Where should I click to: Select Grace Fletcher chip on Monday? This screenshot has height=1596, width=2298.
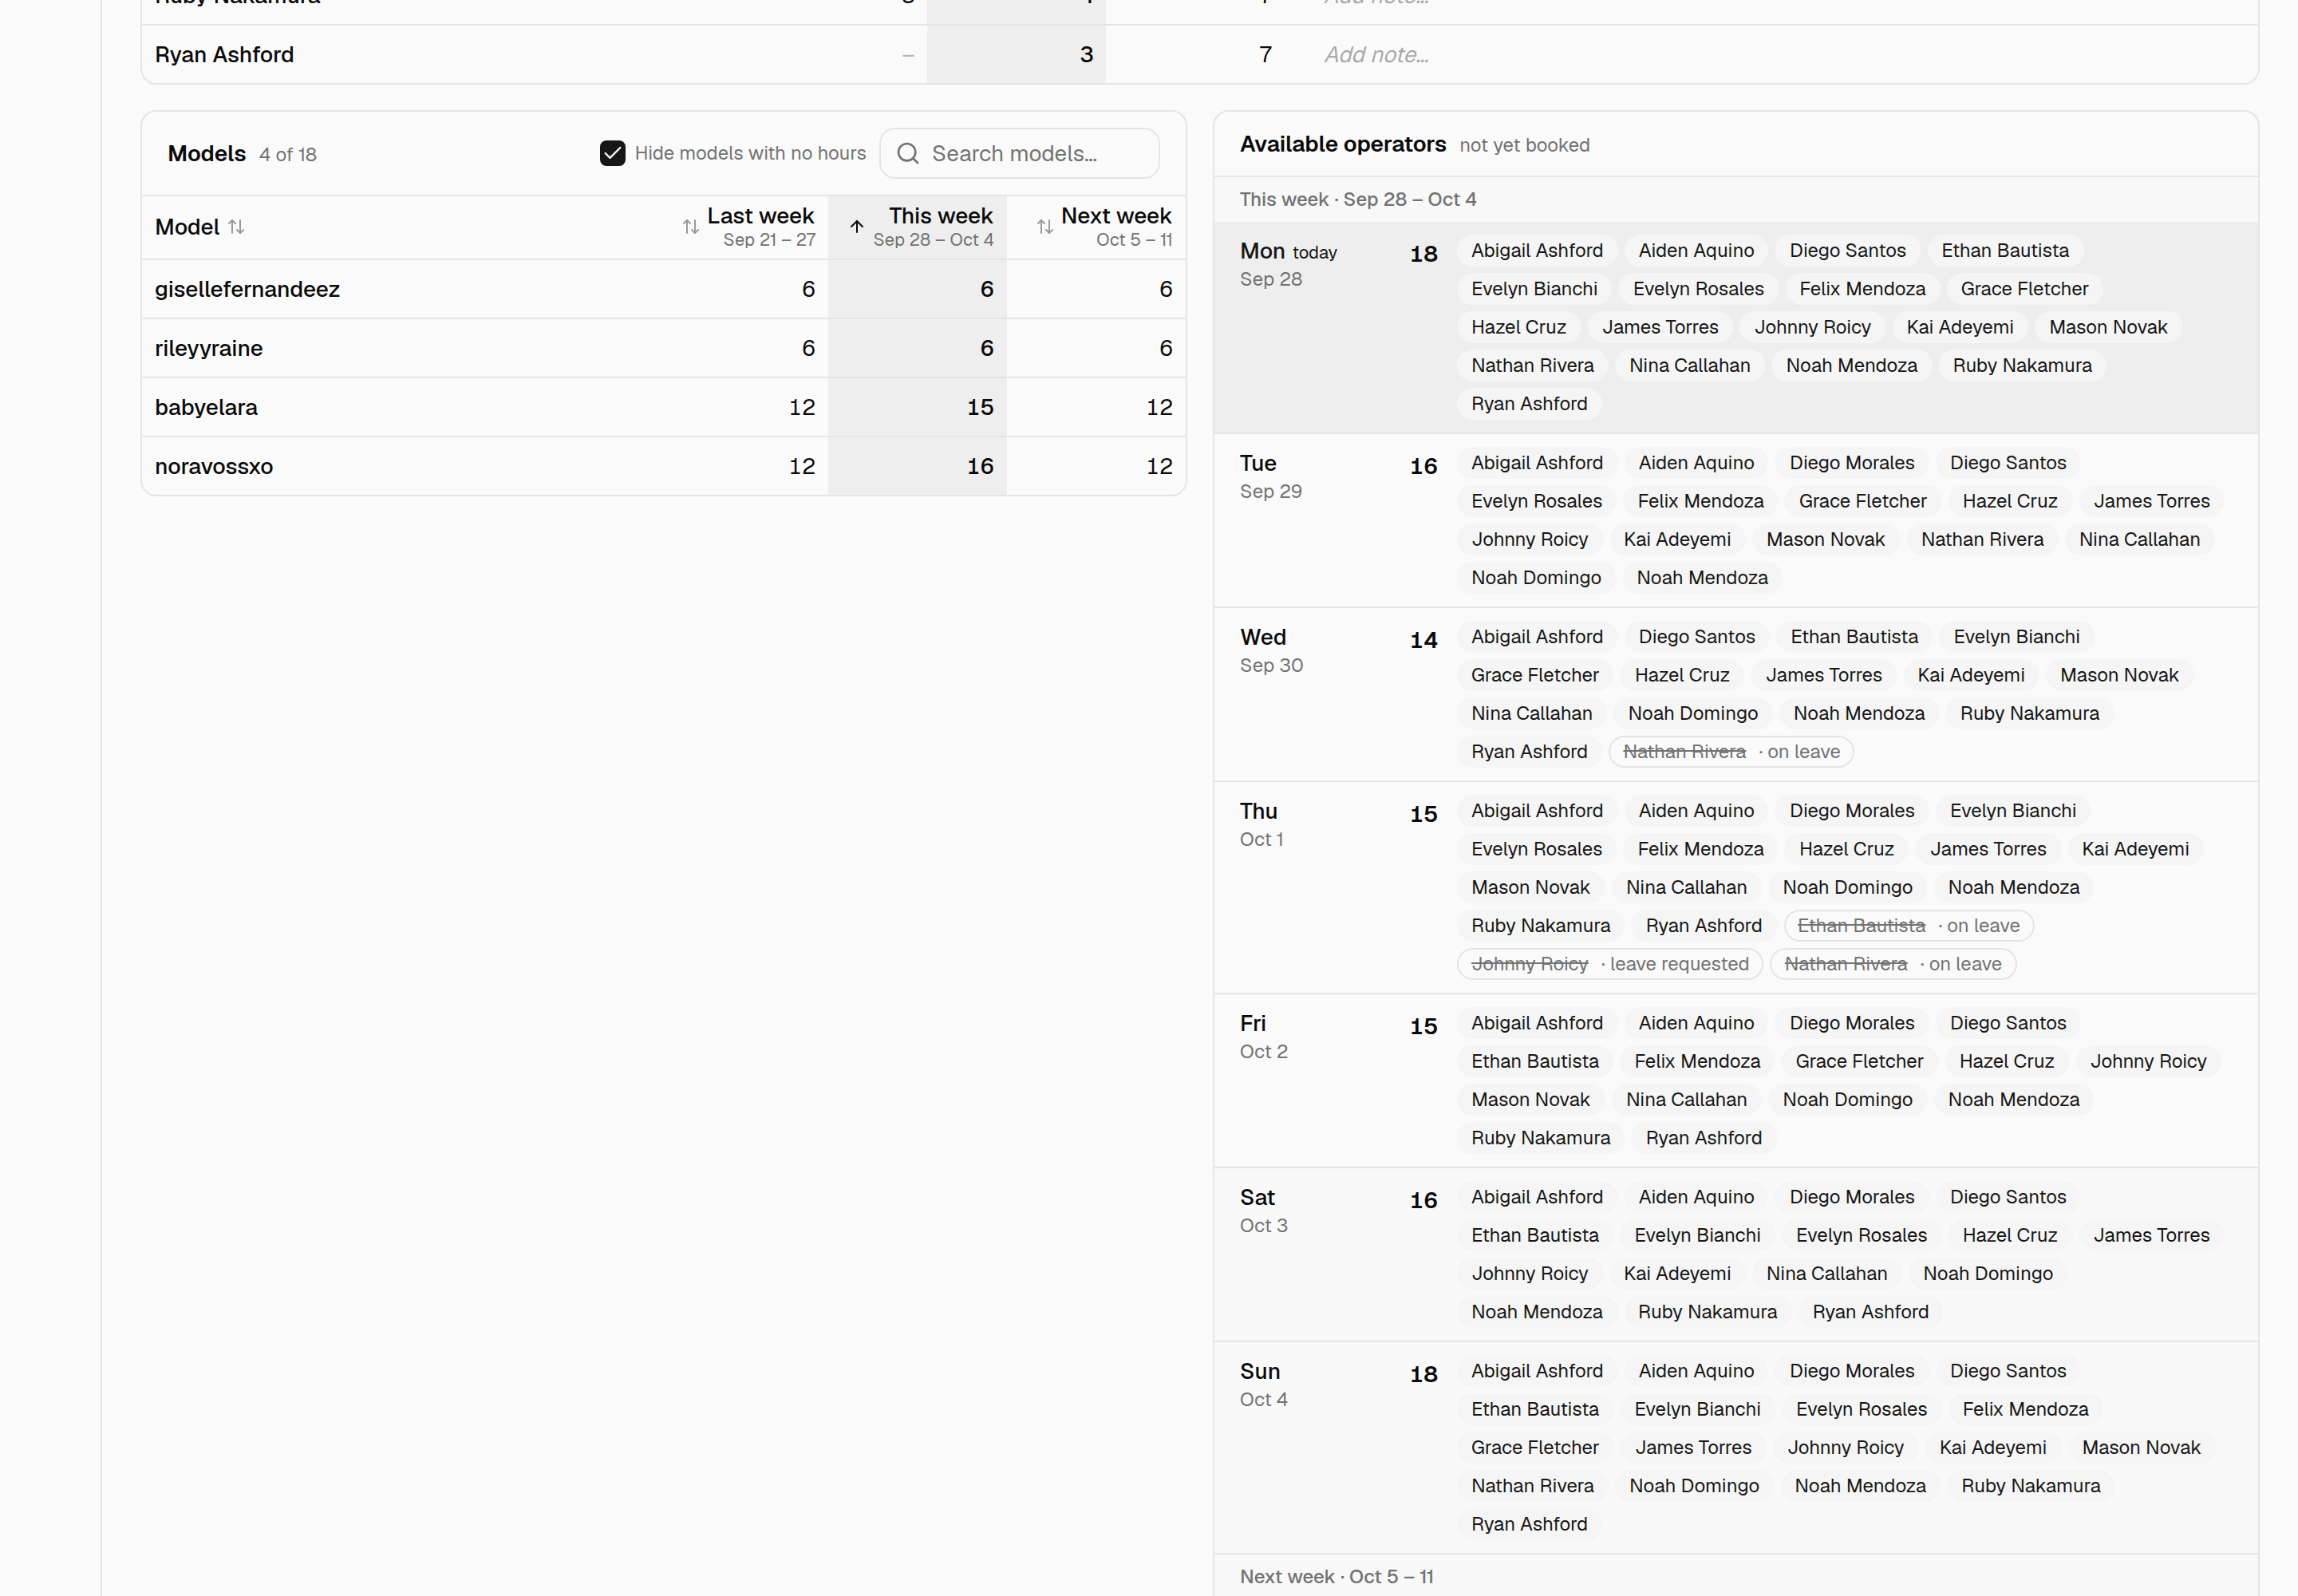pyautogui.click(x=2024, y=289)
